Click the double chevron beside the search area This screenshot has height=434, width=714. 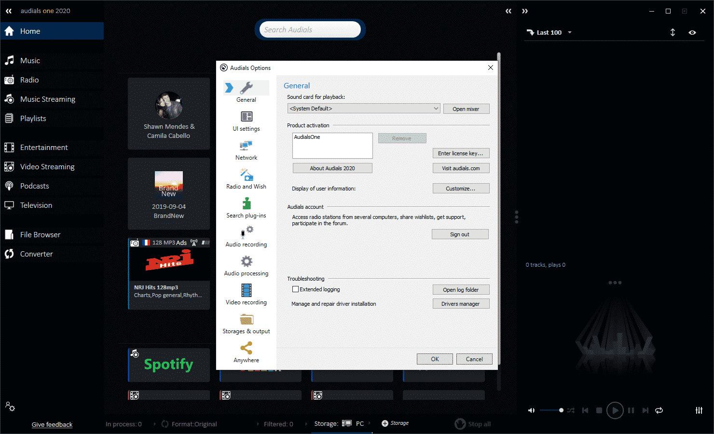pos(508,11)
